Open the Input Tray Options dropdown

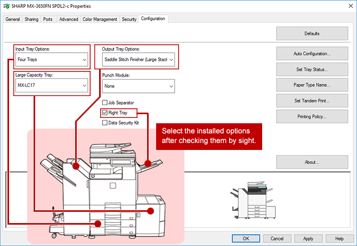pos(52,60)
